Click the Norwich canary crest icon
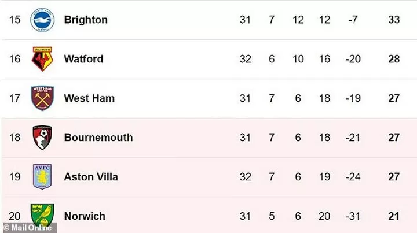This screenshot has height=233, width=417. (x=42, y=215)
